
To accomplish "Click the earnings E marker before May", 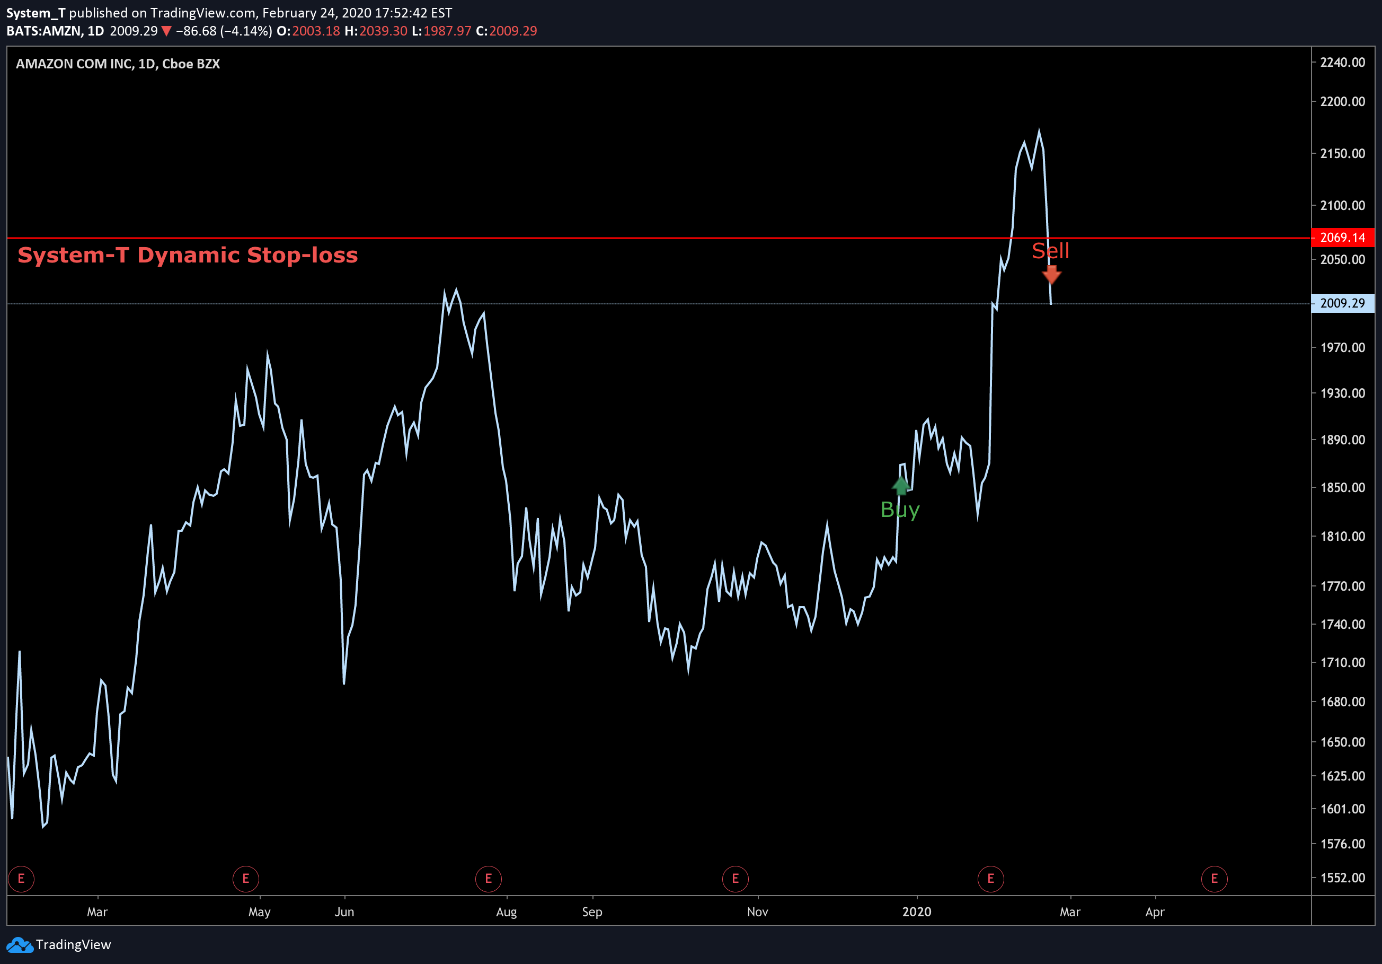I will [x=245, y=879].
